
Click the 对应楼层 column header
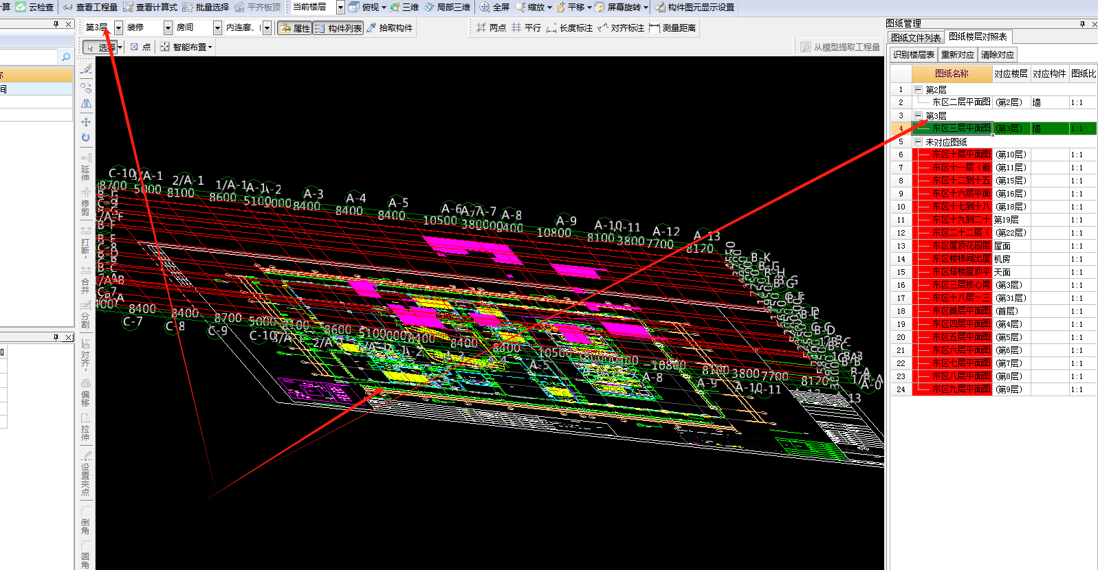coord(1011,73)
